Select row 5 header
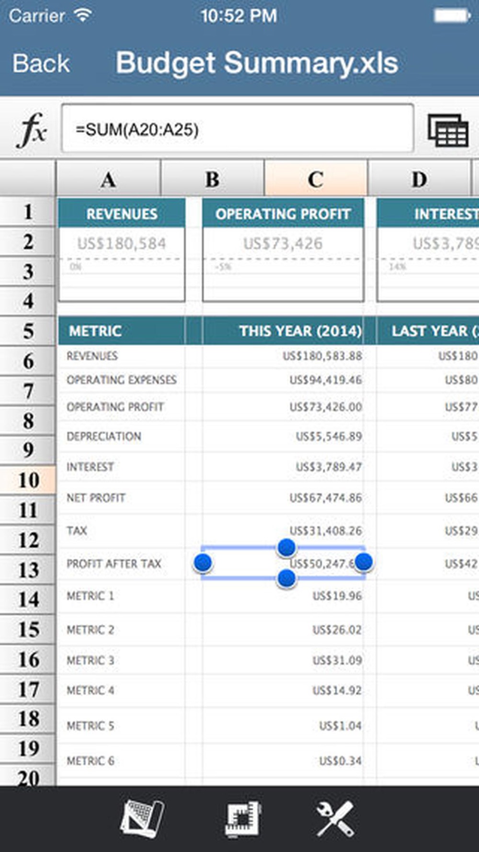This screenshot has width=479, height=852. (28, 331)
